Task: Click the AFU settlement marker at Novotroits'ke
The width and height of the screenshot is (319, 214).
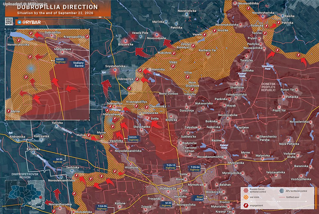Action: pyautogui.click(x=187, y=14)
